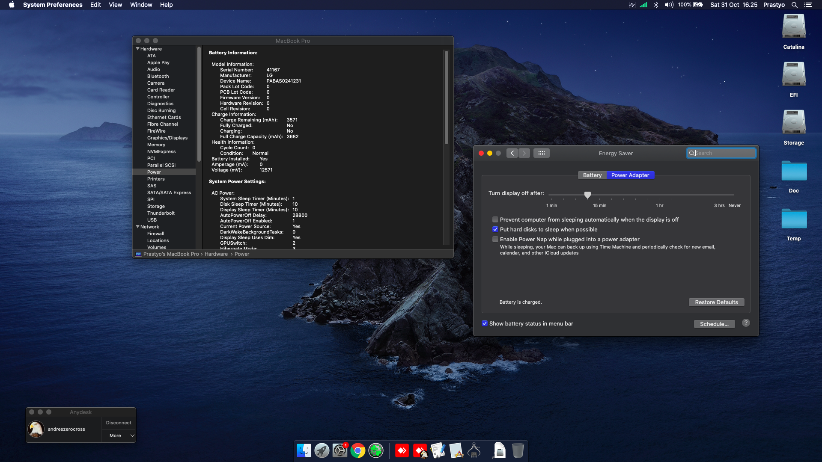Open Clover Configurator icon in dock
822x462 pixels.
(376, 450)
